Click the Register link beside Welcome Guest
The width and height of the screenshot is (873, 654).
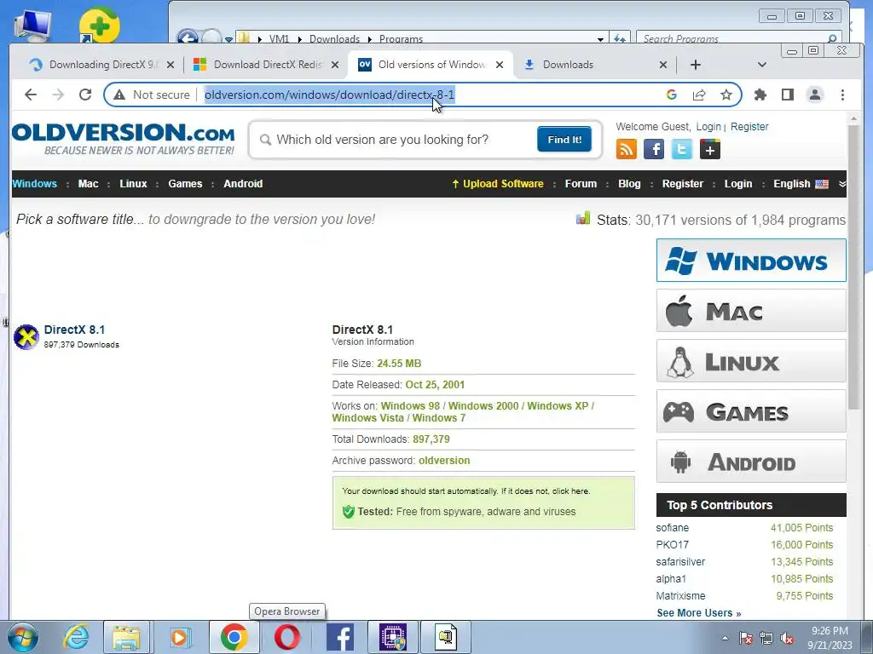tap(749, 126)
